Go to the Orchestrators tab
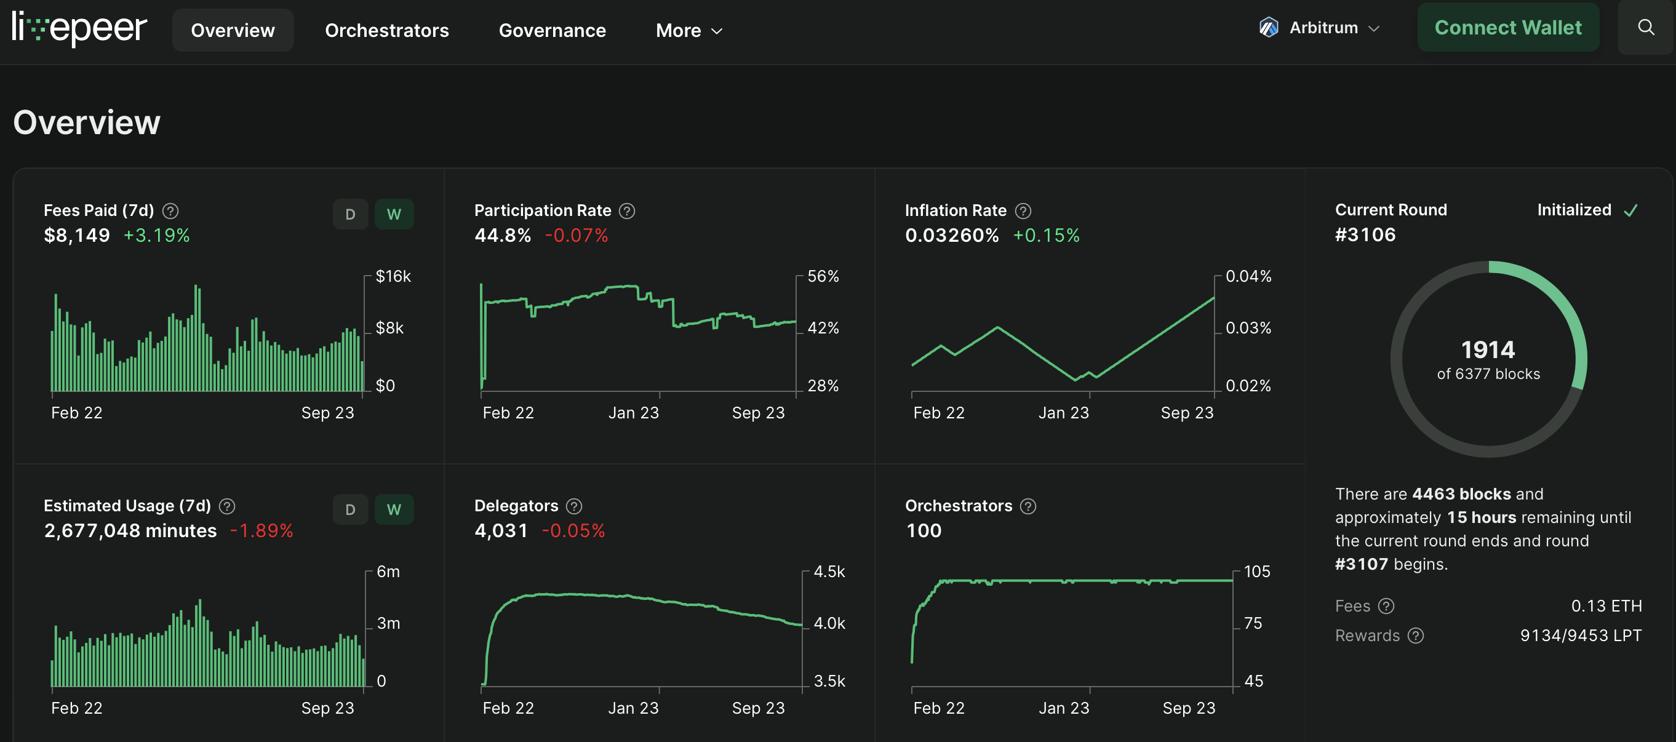 (x=386, y=31)
